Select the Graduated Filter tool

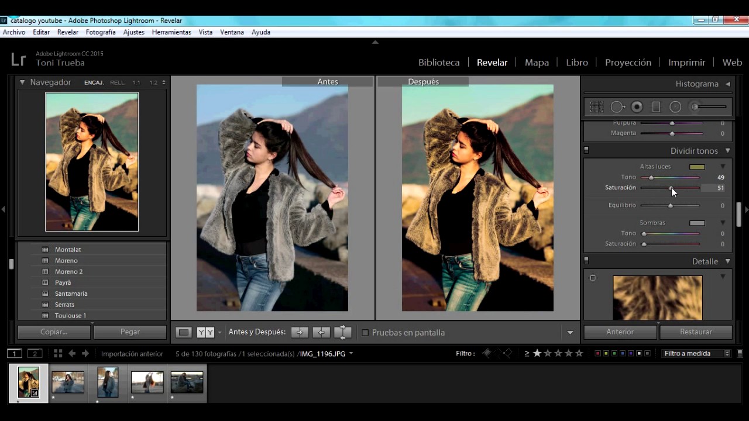click(656, 107)
